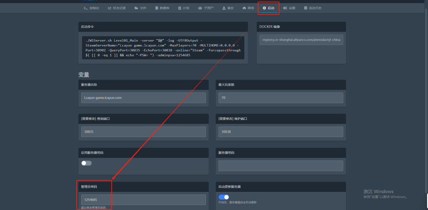428x210 pixels.
Task: Click the 变量 section heading
Action: (x=84, y=75)
